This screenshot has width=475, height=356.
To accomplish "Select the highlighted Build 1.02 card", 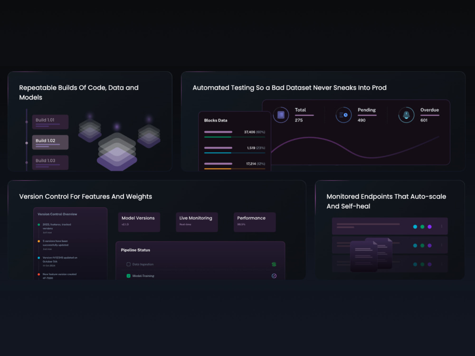I will pos(50,142).
